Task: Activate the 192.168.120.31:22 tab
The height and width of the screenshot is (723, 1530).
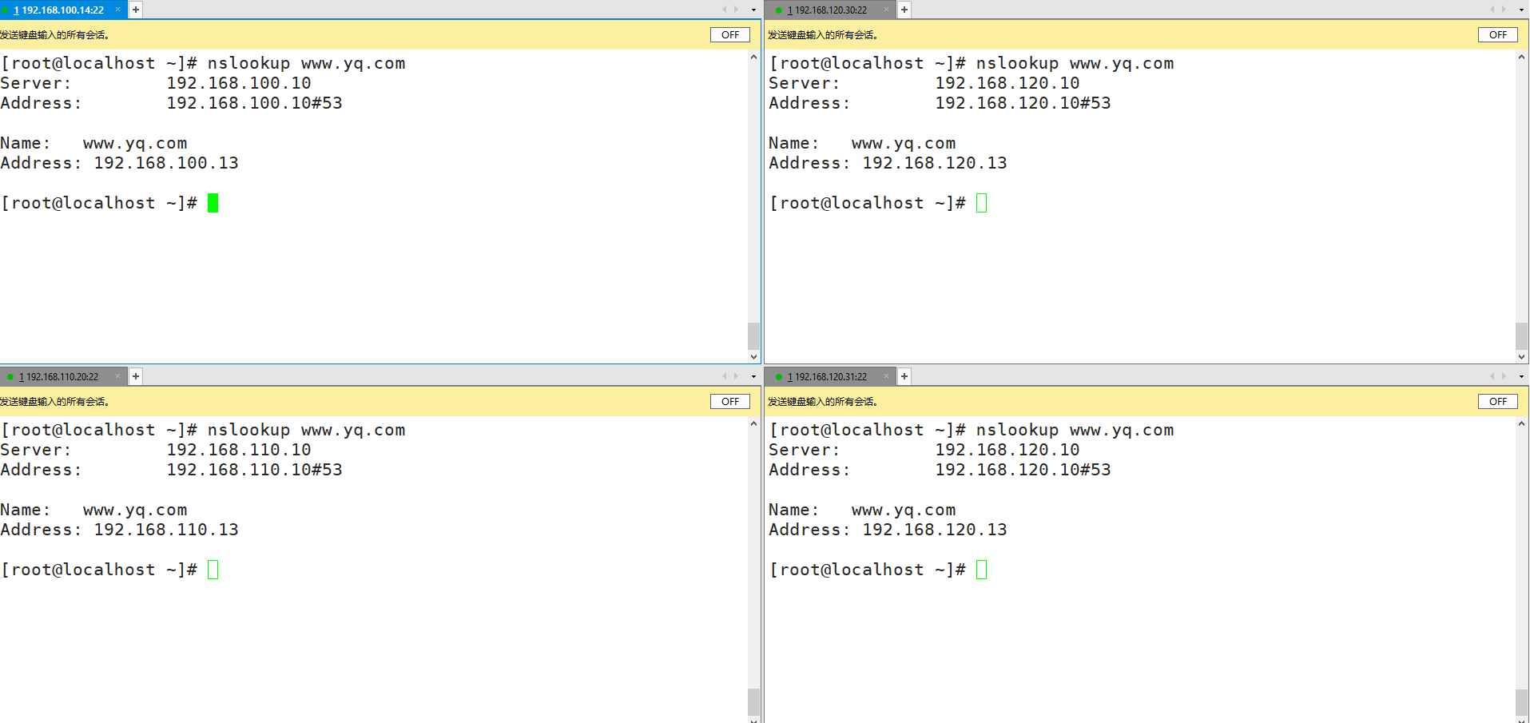Action: pyautogui.click(x=830, y=376)
